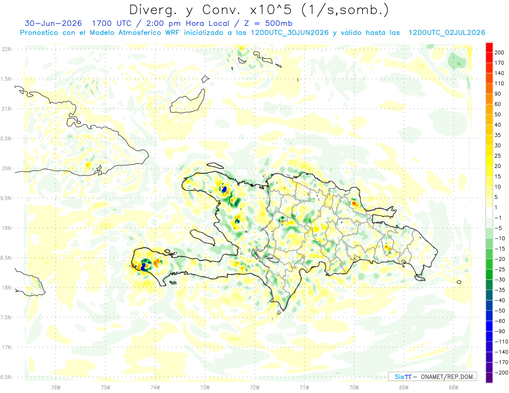Pick the green legend swatch between -20 and -25
The height and width of the screenshot is (393, 509).
point(489,264)
